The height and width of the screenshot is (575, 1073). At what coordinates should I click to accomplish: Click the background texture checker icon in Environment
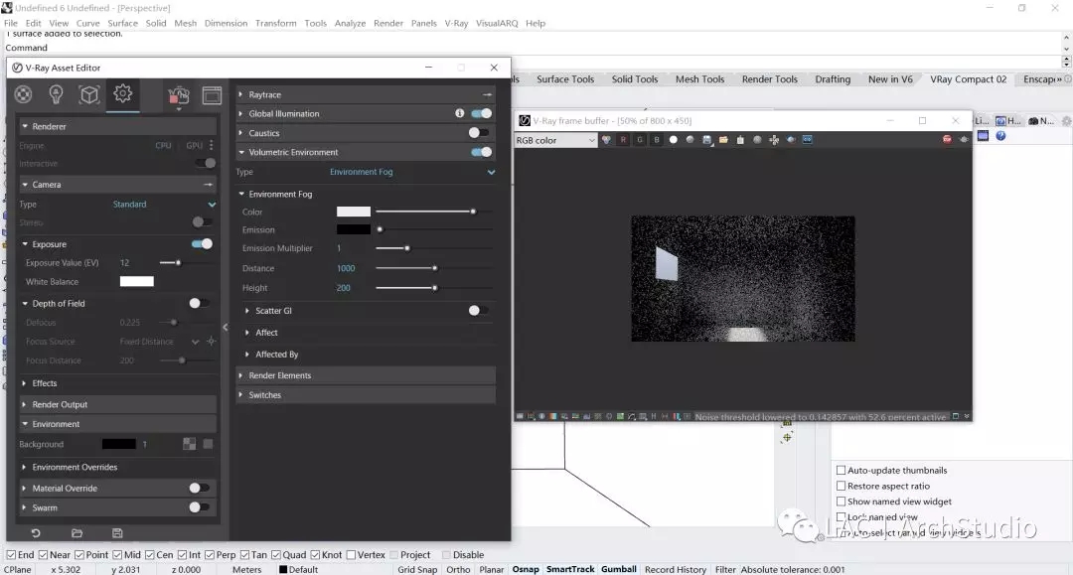[x=190, y=444]
